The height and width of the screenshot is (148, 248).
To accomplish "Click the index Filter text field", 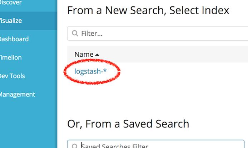I will tap(161, 34).
